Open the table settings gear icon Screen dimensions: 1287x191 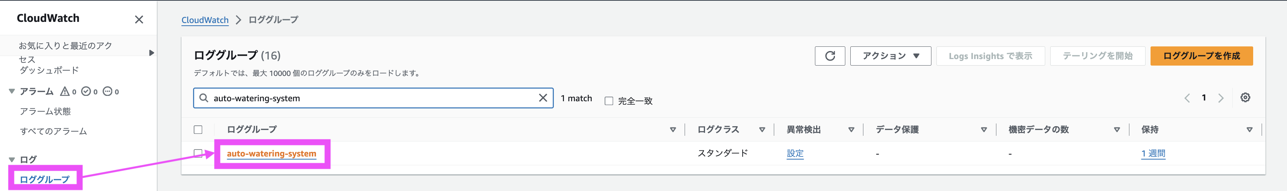(1245, 98)
